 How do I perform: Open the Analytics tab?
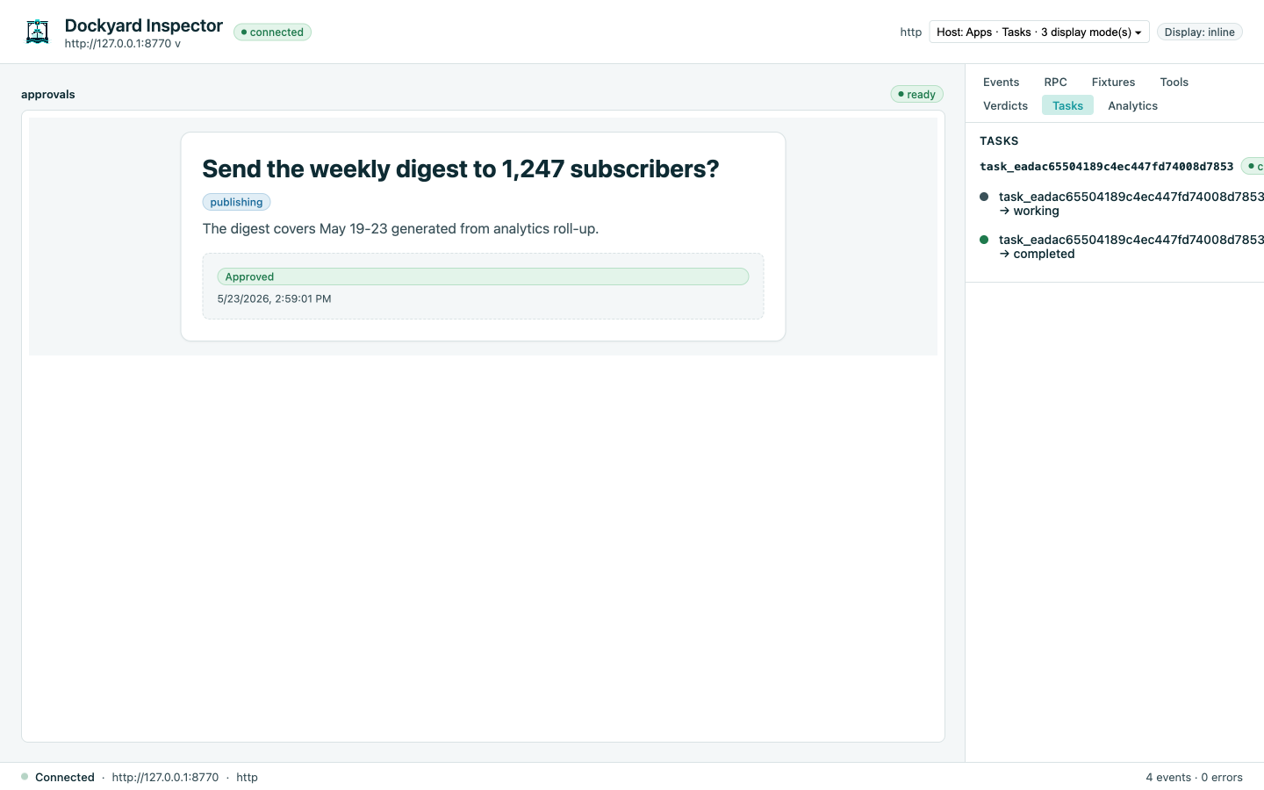point(1132,105)
